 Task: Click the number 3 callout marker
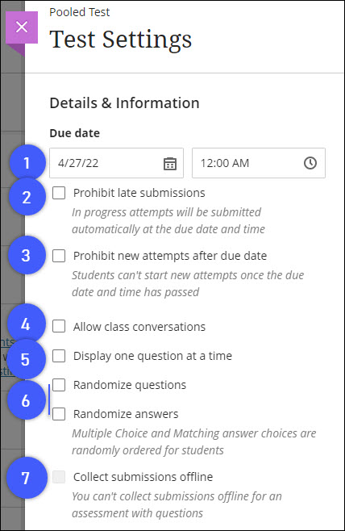pos(27,255)
